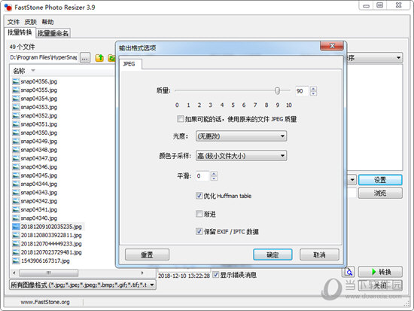Select file snap04350.jpg

pos(39,133)
